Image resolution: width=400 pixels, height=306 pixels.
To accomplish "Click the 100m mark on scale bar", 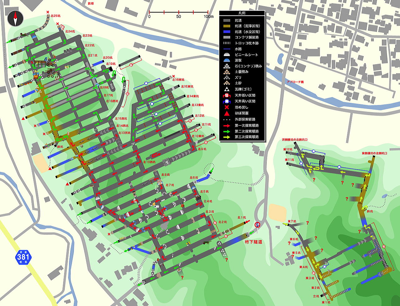I will click(x=208, y=16).
